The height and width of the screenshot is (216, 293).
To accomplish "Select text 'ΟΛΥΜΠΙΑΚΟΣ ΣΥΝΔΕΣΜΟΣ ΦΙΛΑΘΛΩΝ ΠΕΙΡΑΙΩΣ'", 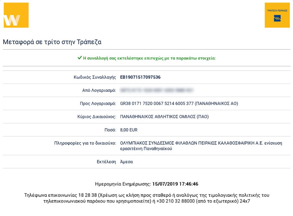I will click(x=168, y=143).
